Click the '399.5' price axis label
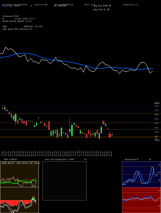The height and width of the screenshot is (213, 161). [x=156, y=115]
